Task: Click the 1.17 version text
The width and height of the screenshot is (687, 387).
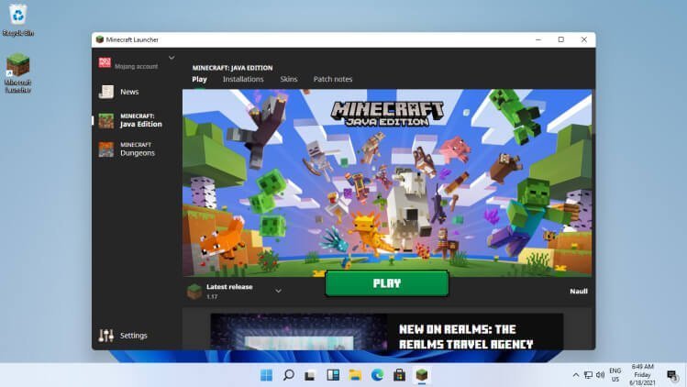Action: [x=212, y=297]
